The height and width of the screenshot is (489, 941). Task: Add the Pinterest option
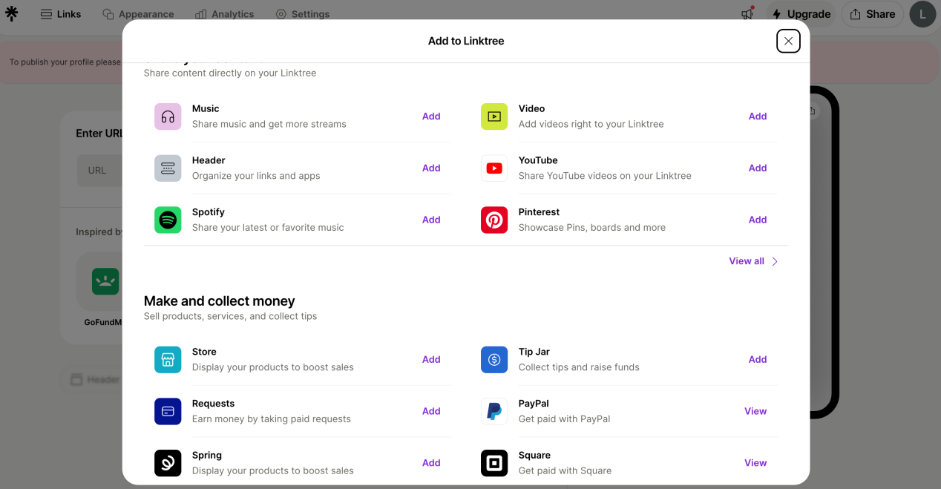[x=758, y=220]
